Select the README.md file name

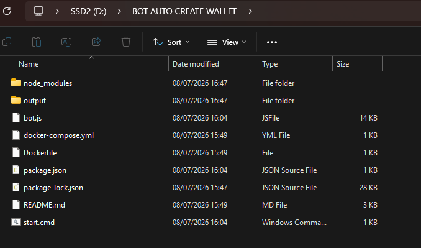click(x=44, y=205)
